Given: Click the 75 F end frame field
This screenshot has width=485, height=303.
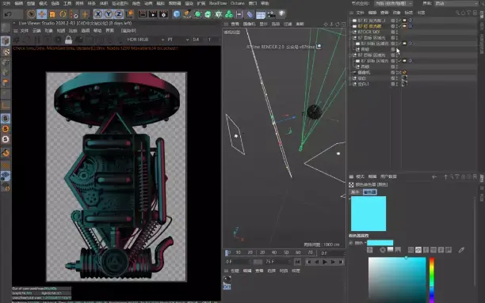Looking at the screenshot, I should point(277,262).
